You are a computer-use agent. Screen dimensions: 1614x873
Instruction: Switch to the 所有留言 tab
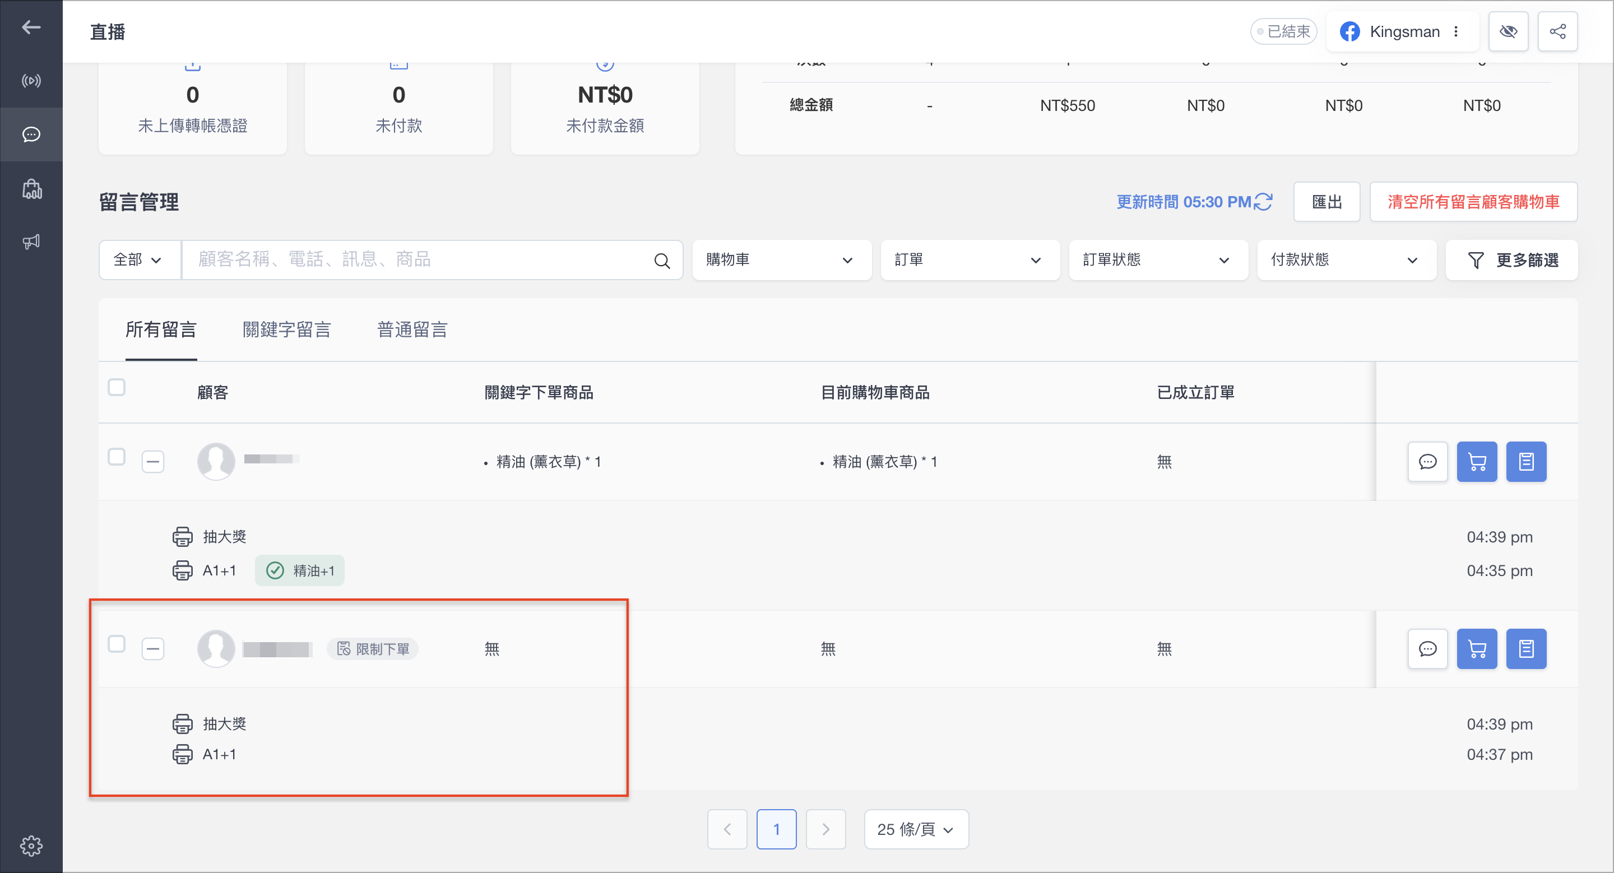tap(161, 330)
